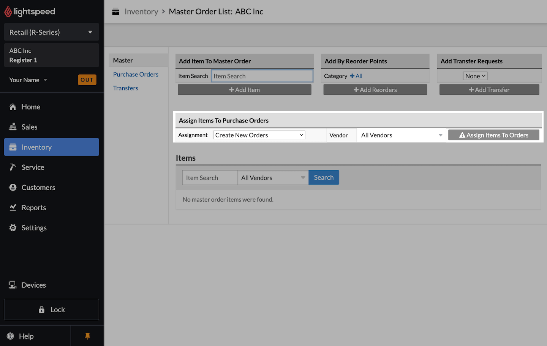This screenshot has height=346, width=547.
Task: Click the Reports chart icon
Action: [x=13, y=208]
